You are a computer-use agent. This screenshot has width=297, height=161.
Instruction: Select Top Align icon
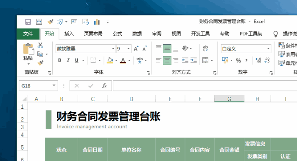159,47
